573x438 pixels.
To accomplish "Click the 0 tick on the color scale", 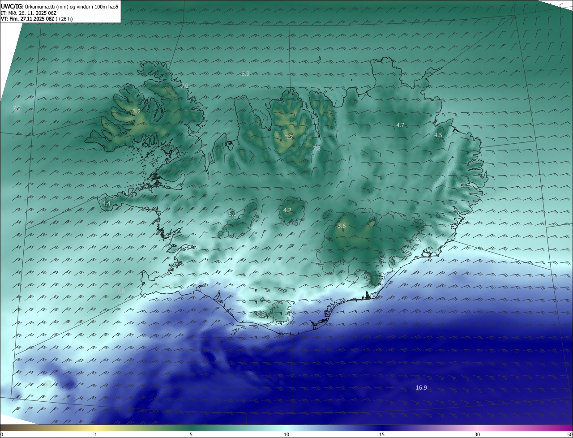I will tap(2, 435).
